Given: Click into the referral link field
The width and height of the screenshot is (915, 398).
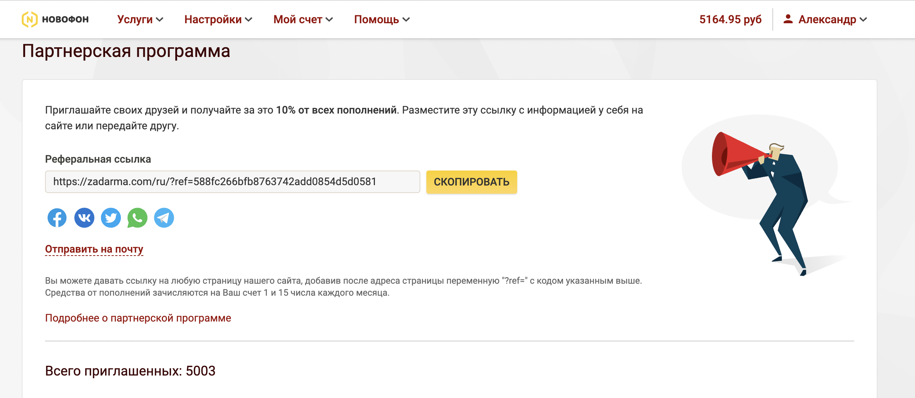Looking at the screenshot, I should 232,182.
